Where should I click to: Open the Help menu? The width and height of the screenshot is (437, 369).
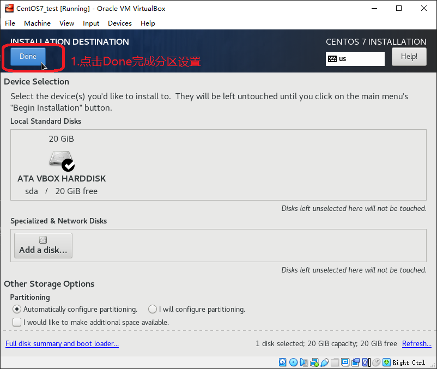[148, 23]
